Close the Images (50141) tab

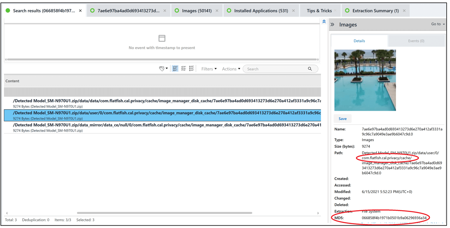[217, 11]
